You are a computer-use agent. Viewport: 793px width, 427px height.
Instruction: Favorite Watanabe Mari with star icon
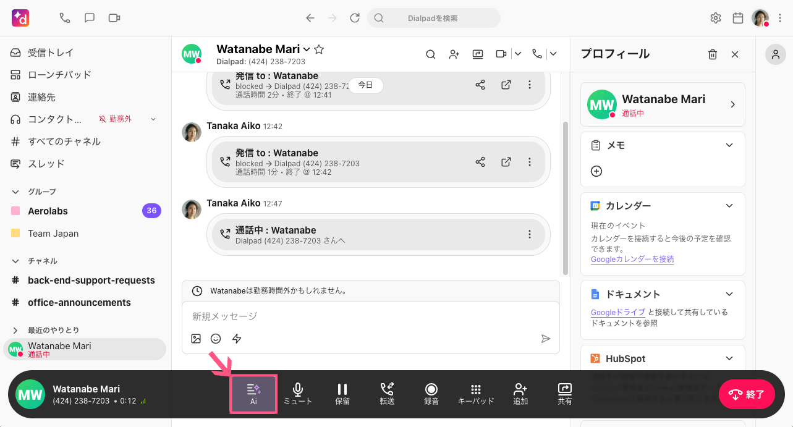click(319, 49)
